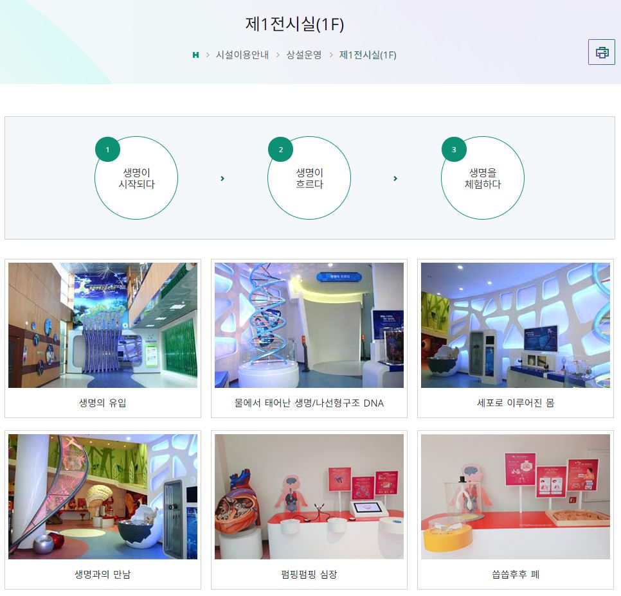The height and width of the screenshot is (596, 621).
Task: Open the 펌핑펌핑 심장 heart exhibit photo
Action: (x=309, y=496)
